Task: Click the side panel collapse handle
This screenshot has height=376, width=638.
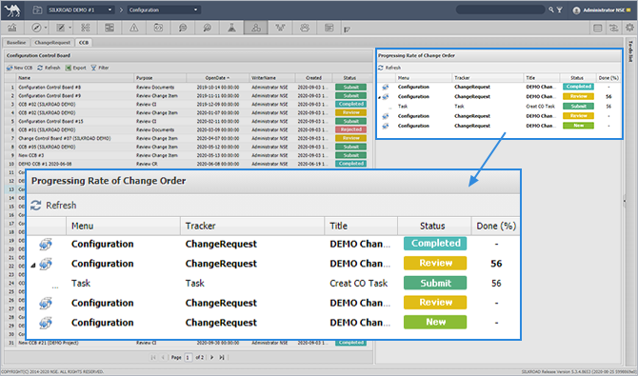Action: (x=624, y=201)
